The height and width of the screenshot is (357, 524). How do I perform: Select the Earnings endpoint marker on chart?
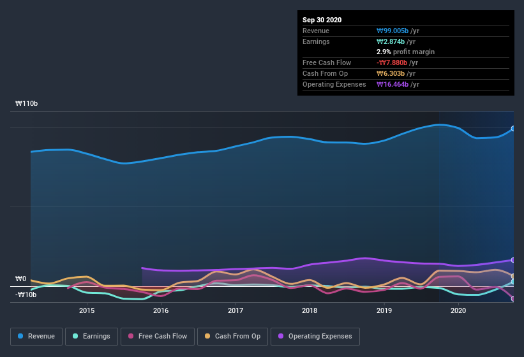(513, 282)
